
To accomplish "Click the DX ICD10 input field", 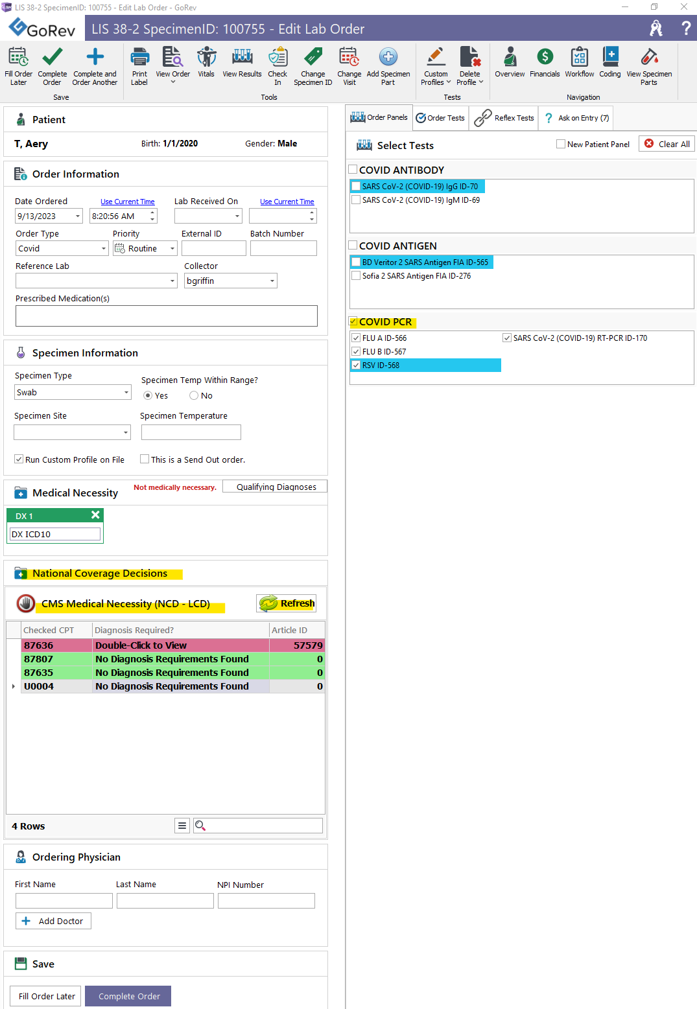I will pos(55,534).
